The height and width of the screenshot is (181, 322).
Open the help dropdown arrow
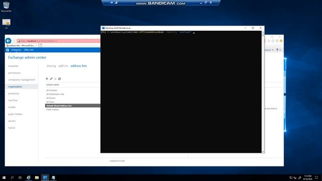(x=280, y=50)
